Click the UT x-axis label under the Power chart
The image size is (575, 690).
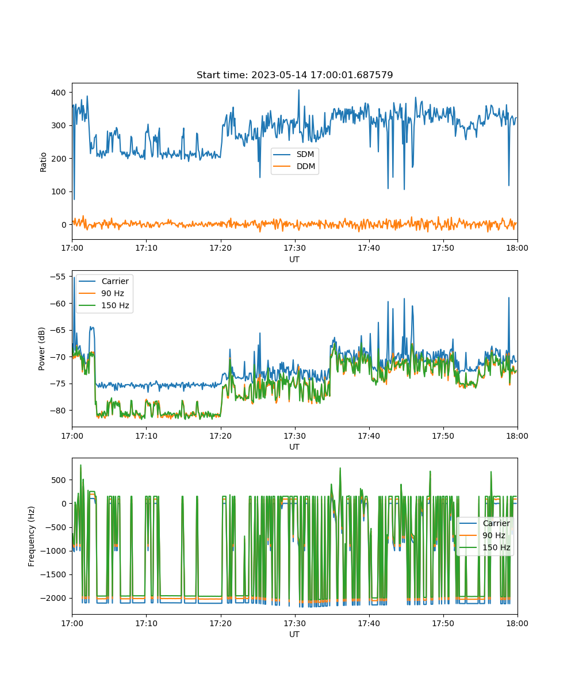point(294,447)
